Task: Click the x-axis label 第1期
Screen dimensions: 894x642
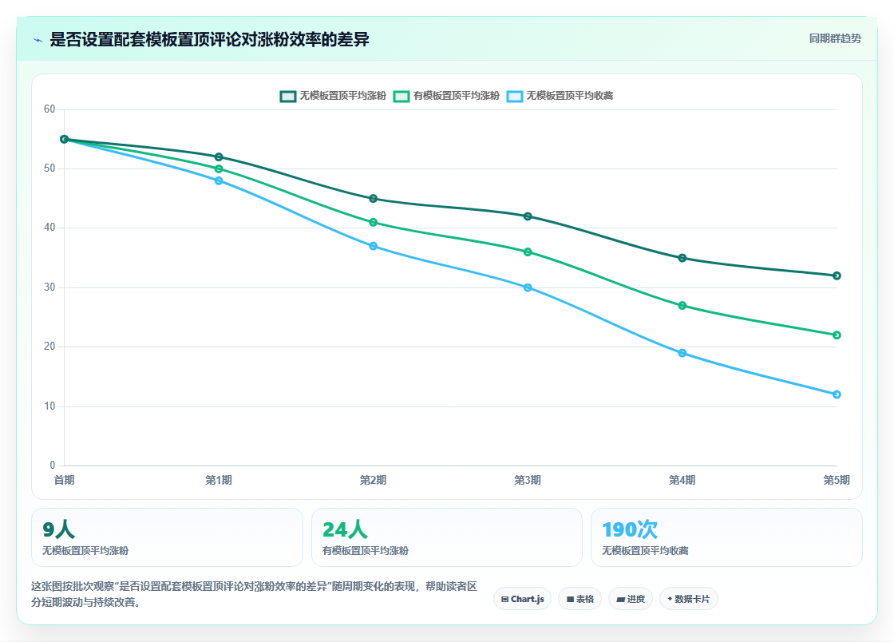Action: [219, 480]
